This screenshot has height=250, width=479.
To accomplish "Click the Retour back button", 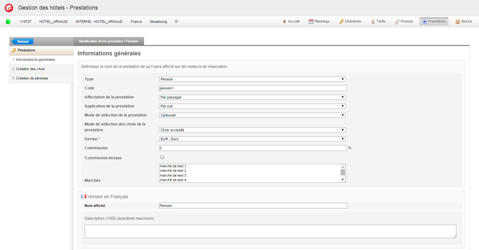I will 22,42.
